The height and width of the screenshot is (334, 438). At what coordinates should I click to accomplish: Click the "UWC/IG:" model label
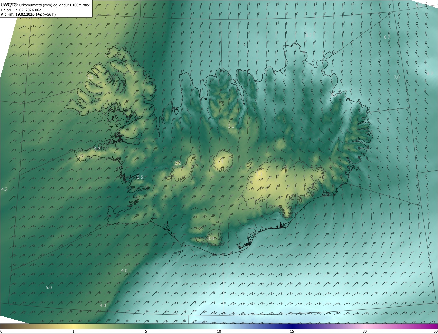[x=10, y=5]
